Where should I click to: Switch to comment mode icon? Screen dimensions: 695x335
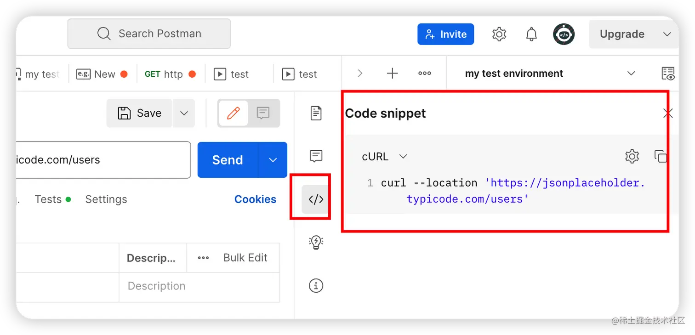click(263, 113)
